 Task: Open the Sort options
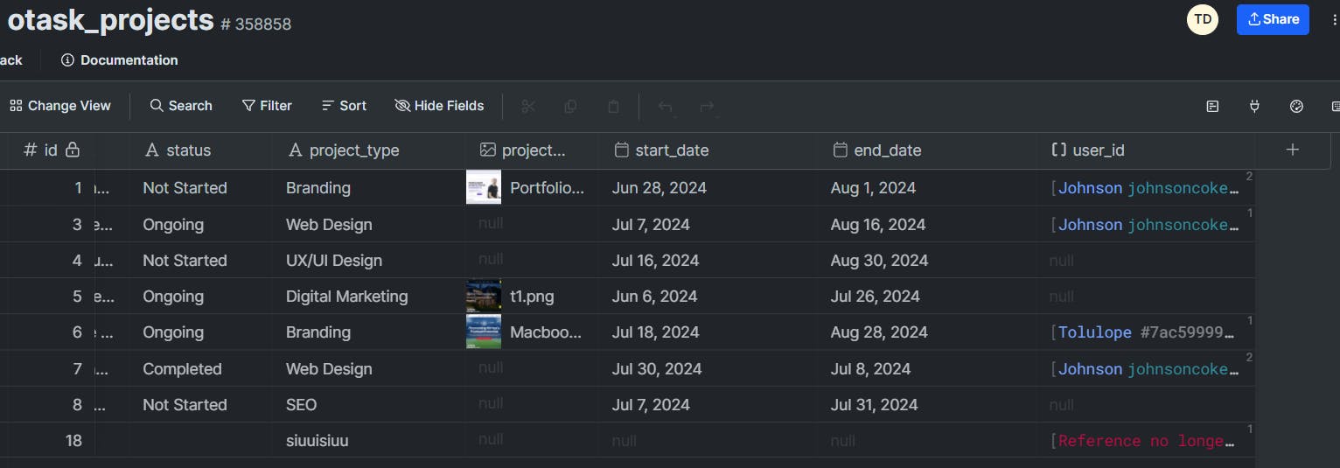344,106
